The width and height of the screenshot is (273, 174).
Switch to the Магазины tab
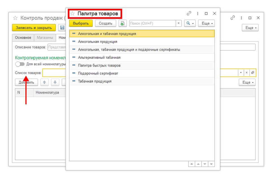45,38
